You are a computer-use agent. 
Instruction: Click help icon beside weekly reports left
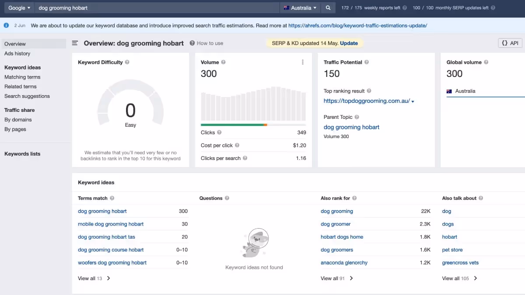405,8
